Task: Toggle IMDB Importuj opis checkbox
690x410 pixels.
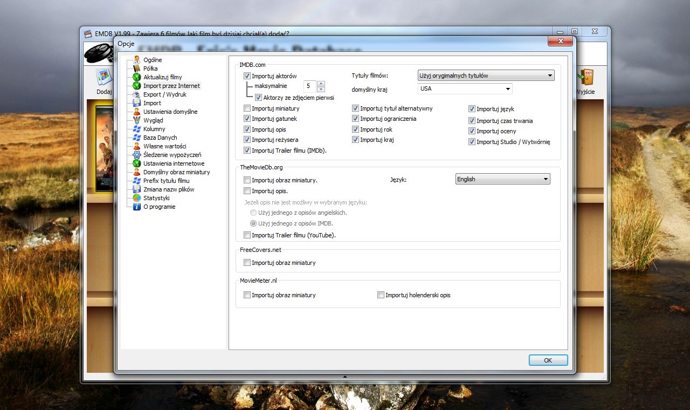Action: click(x=247, y=129)
